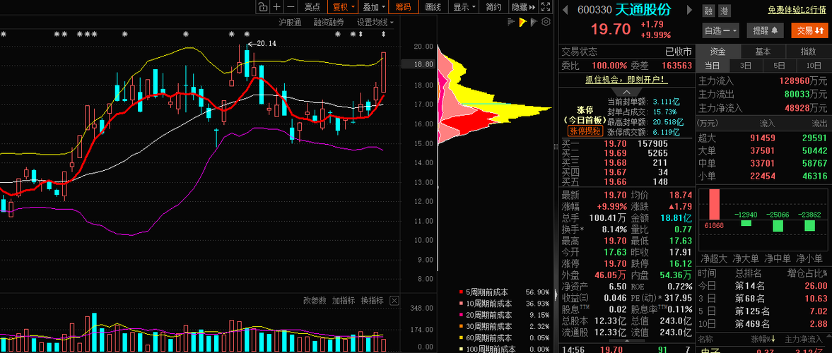Image resolution: width=832 pixels, height=353 pixels.
Task: Click 换指标 to change indicator
Action: click(373, 301)
